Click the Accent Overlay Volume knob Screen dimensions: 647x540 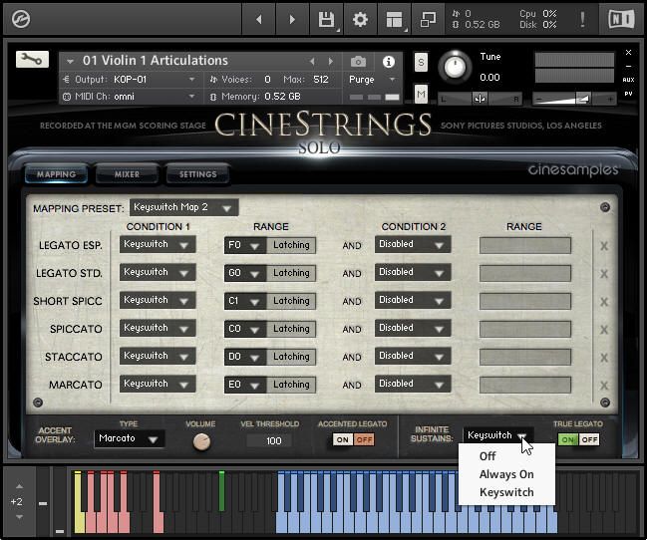(x=201, y=441)
